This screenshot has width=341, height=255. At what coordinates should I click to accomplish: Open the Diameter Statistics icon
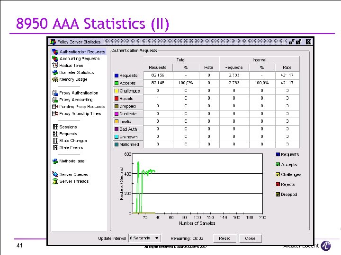click(55, 72)
